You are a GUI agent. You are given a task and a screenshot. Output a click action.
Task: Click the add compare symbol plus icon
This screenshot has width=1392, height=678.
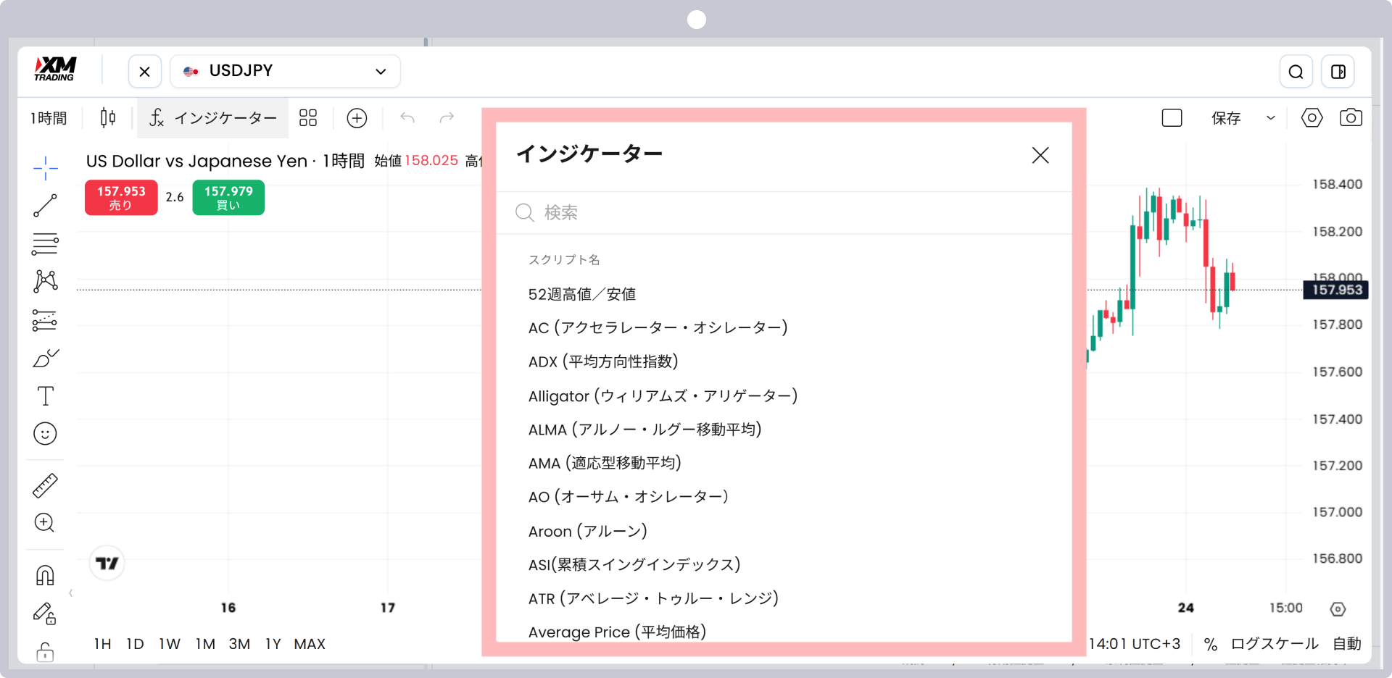pyautogui.click(x=357, y=118)
